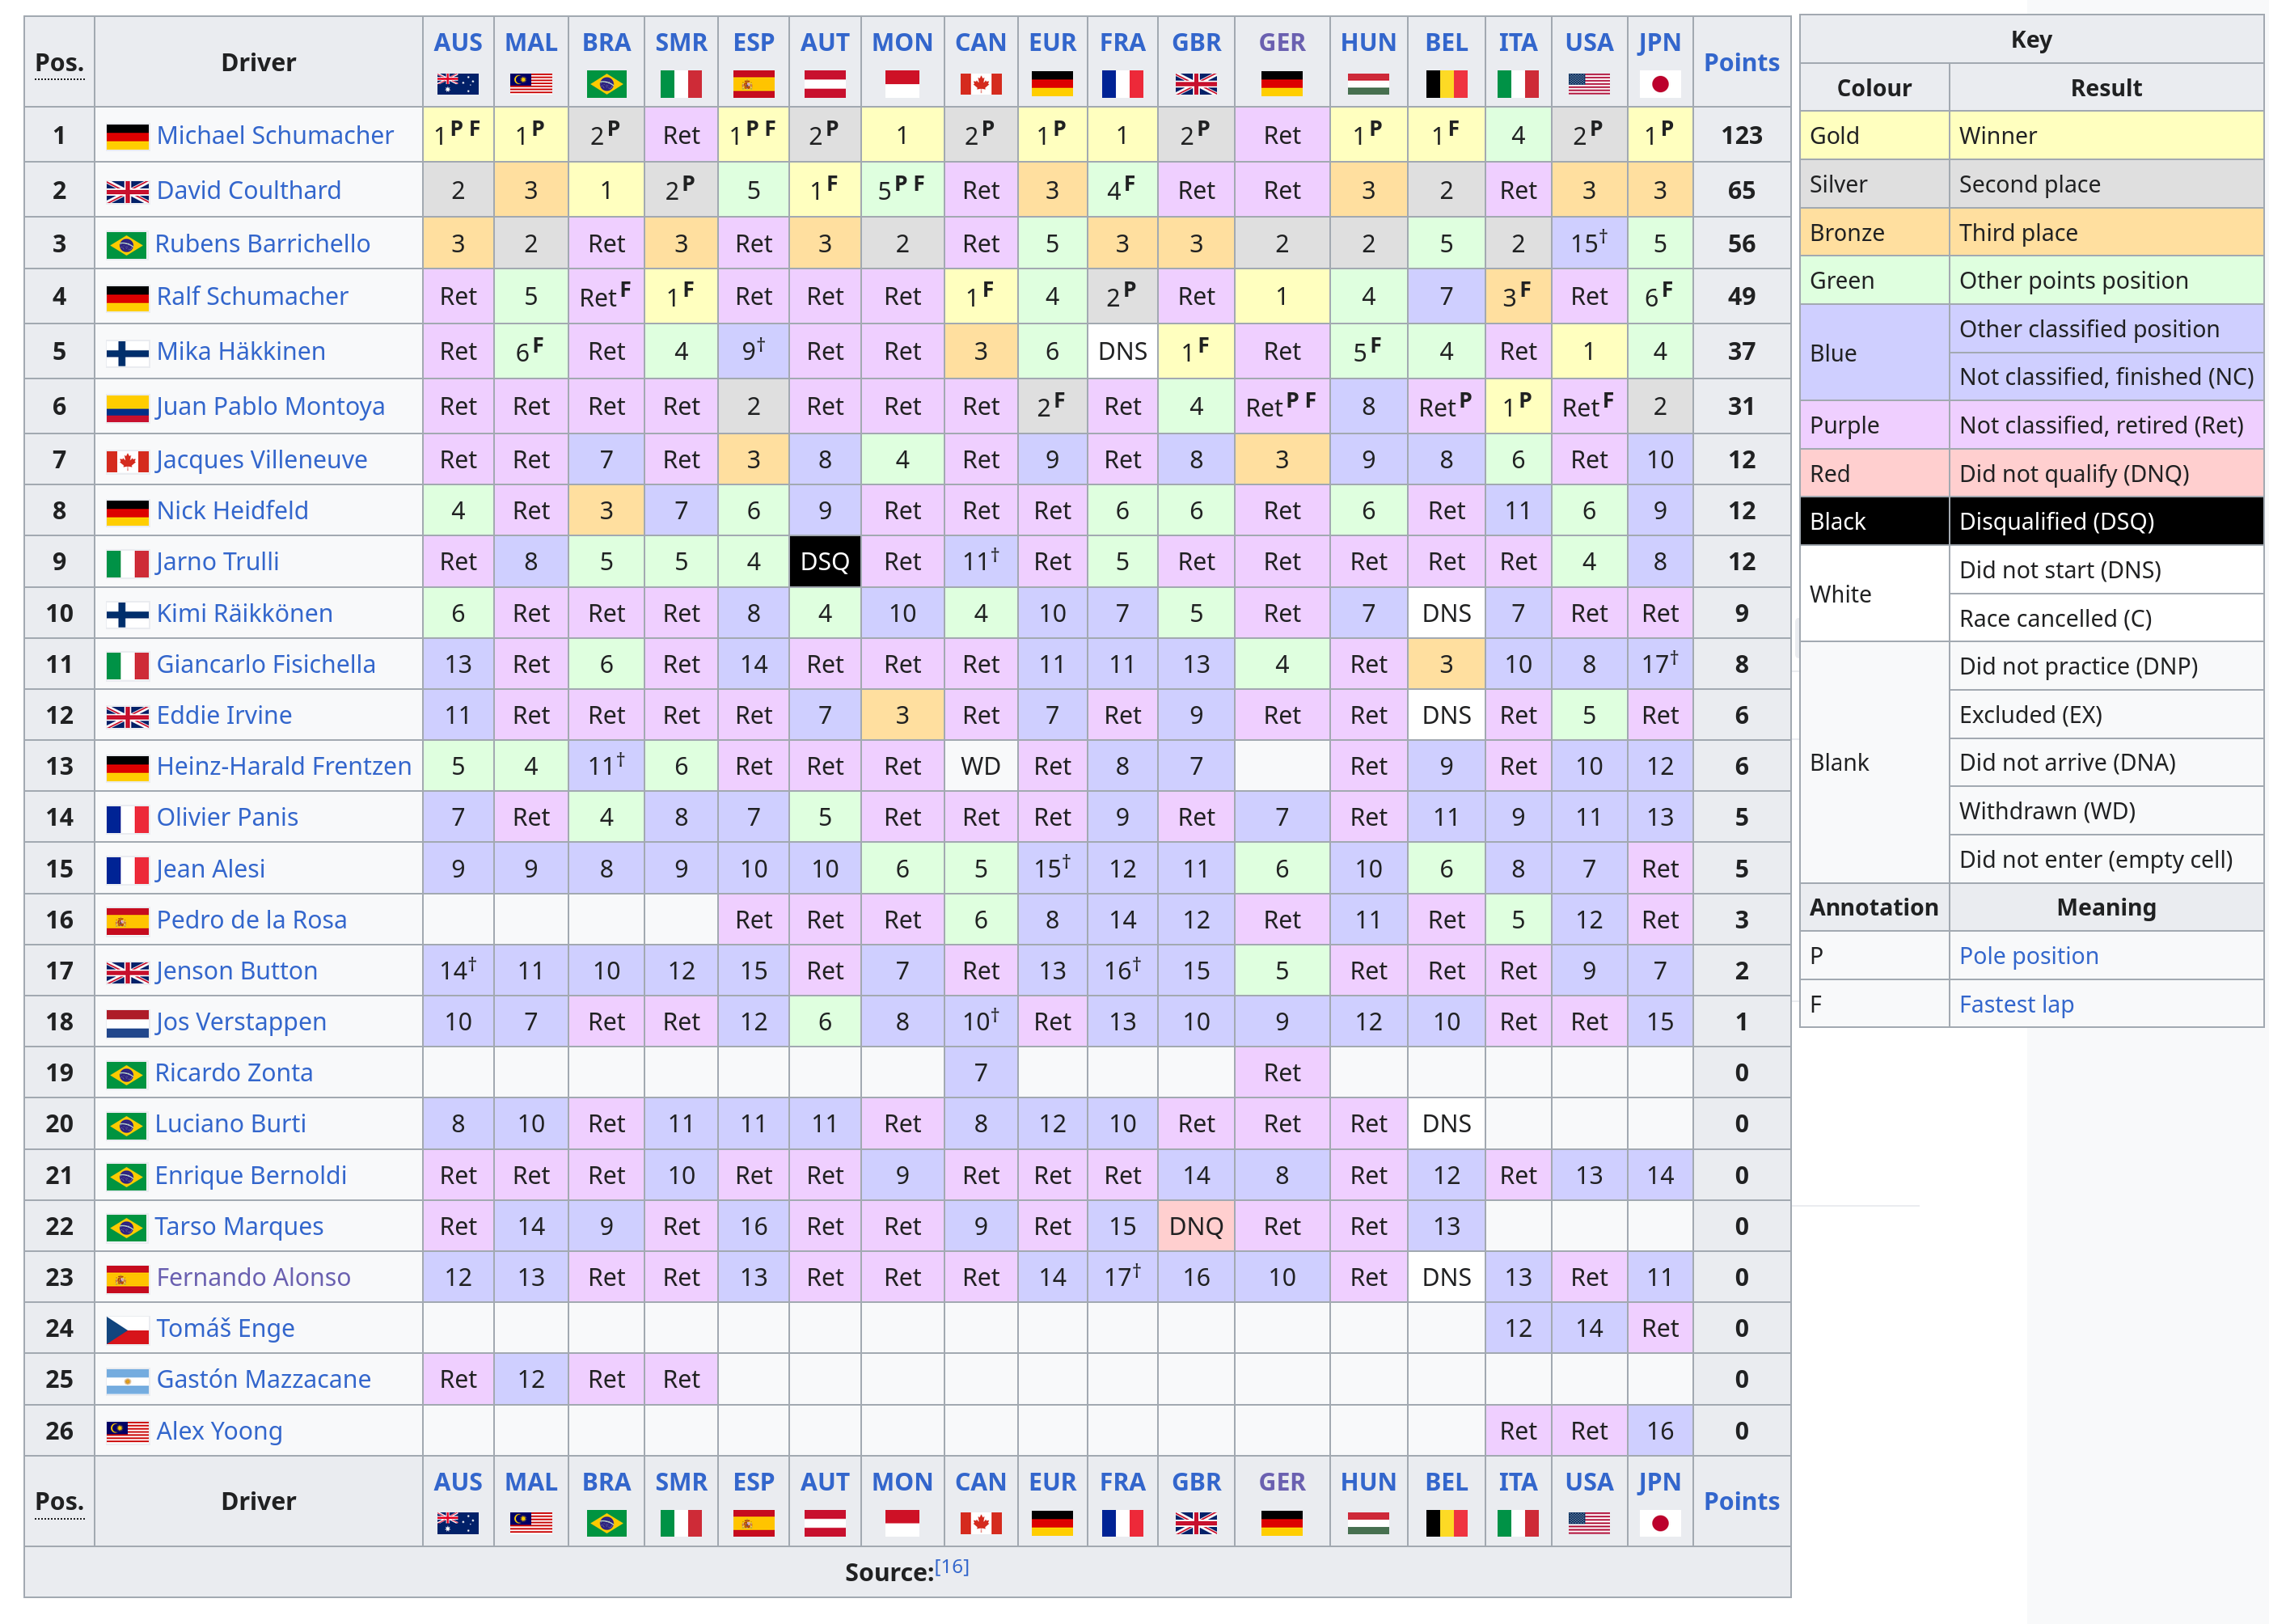Screen dimensions: 2269x1624
Task: Open the Points header link at top
Action: 1741,62
